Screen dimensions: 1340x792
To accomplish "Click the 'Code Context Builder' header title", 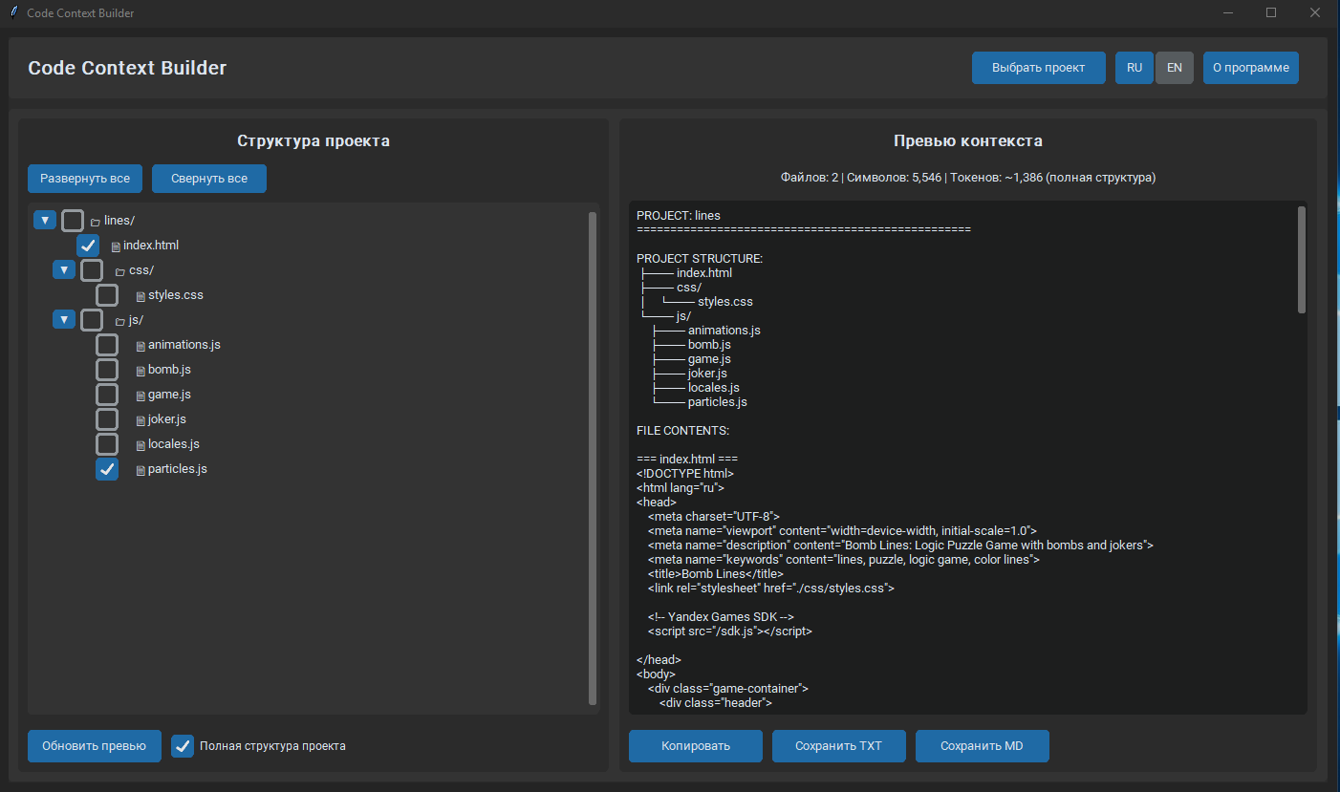I will click(127, 68).
